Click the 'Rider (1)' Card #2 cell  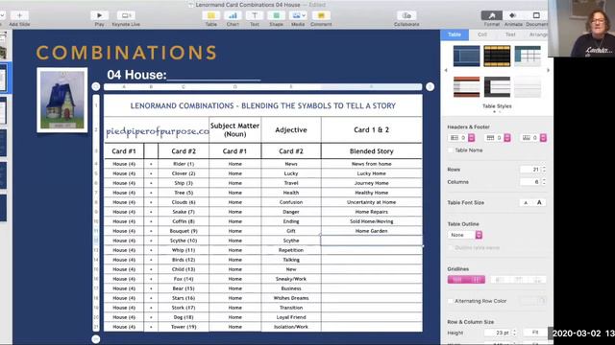click(184, 164)
